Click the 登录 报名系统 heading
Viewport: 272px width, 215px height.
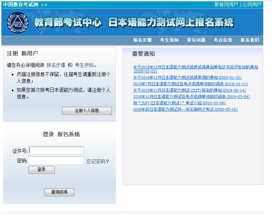(61, 134)
